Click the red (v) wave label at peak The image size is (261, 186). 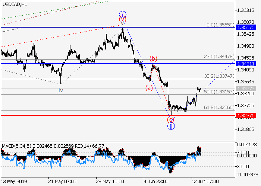[x=122, y=19]
